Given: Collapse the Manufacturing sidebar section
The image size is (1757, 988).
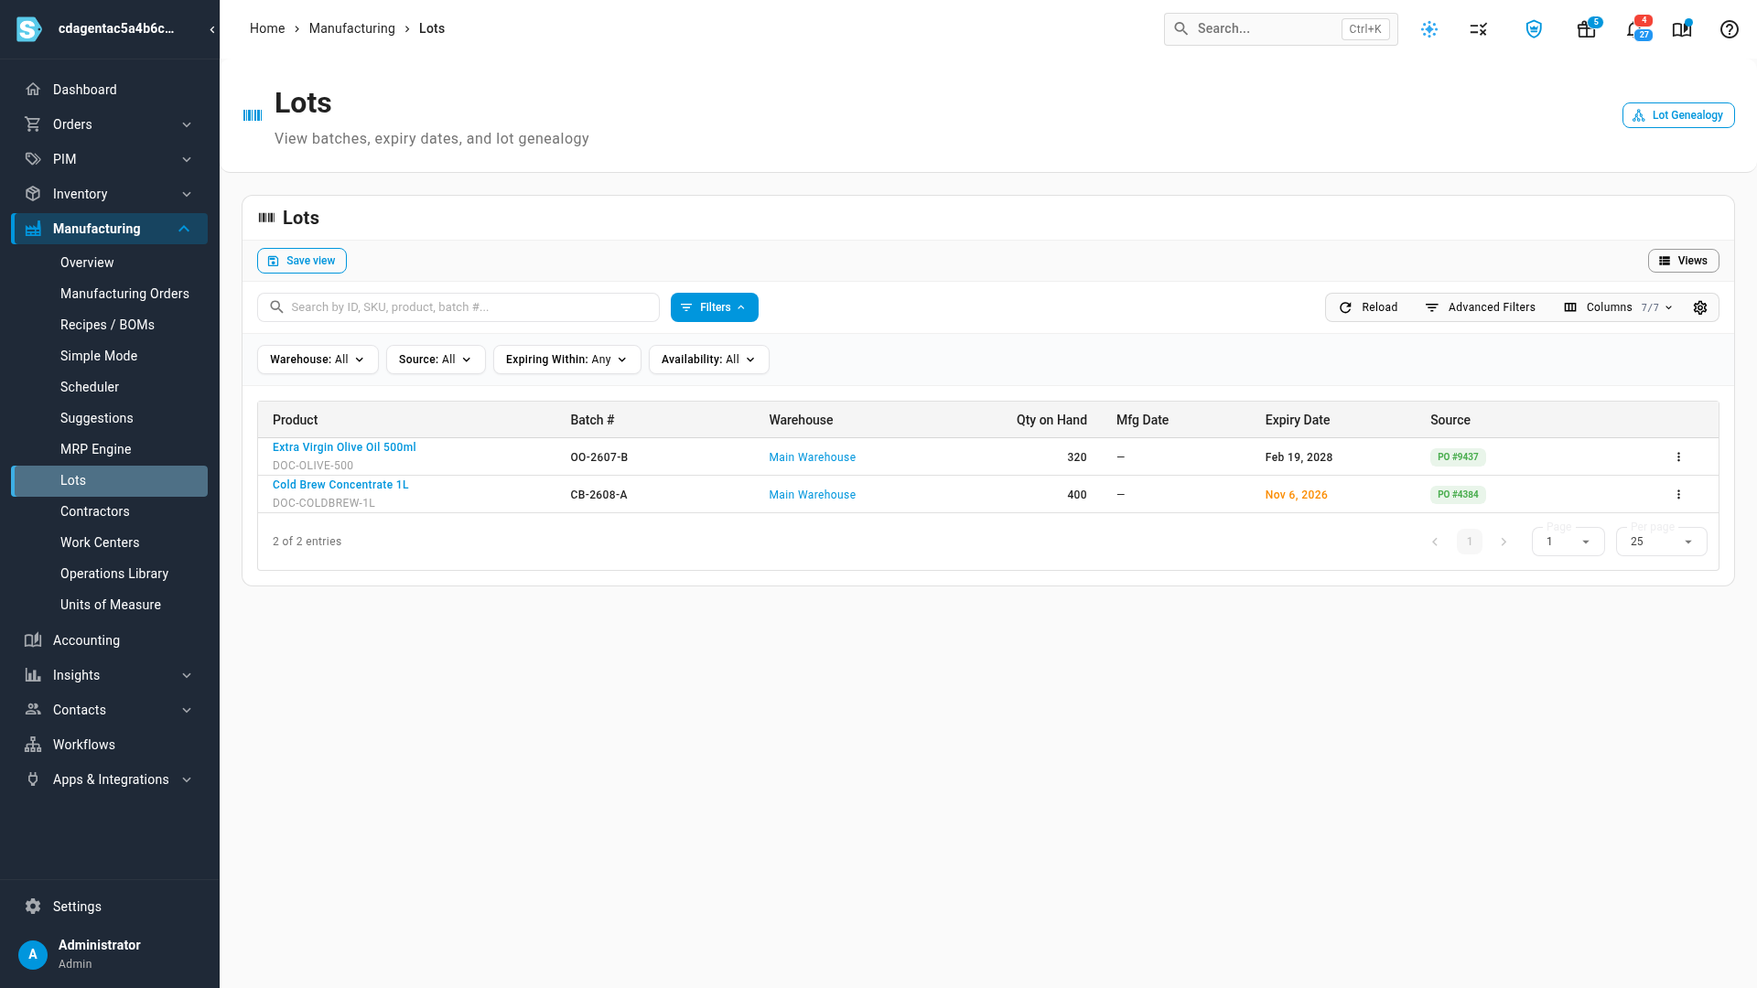Looking at the screenshot, I should (110, 229).
